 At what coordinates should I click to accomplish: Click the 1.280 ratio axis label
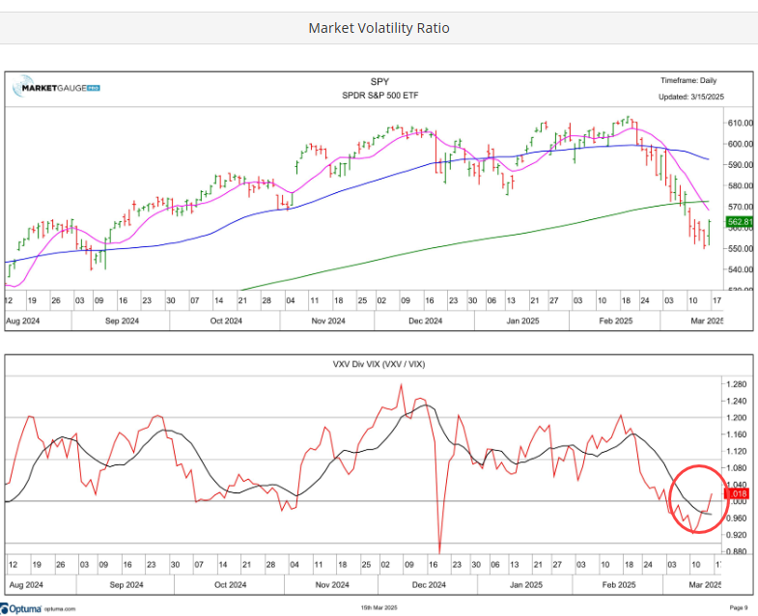pos(737,384)
